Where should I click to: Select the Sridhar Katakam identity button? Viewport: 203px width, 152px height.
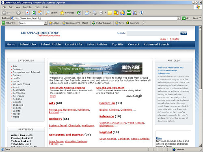102,23
